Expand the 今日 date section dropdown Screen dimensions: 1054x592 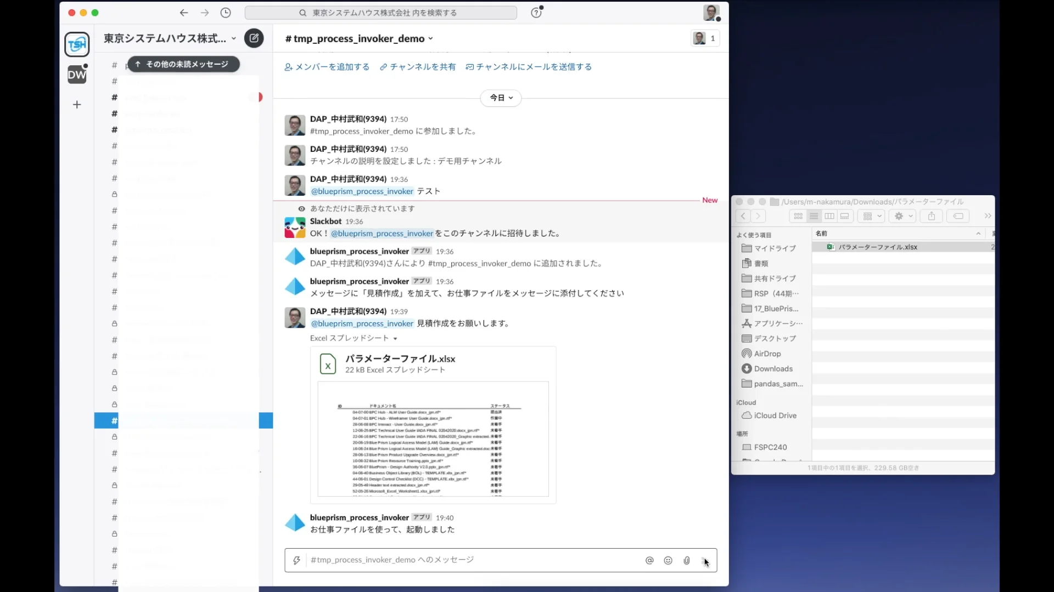(500, 97)
